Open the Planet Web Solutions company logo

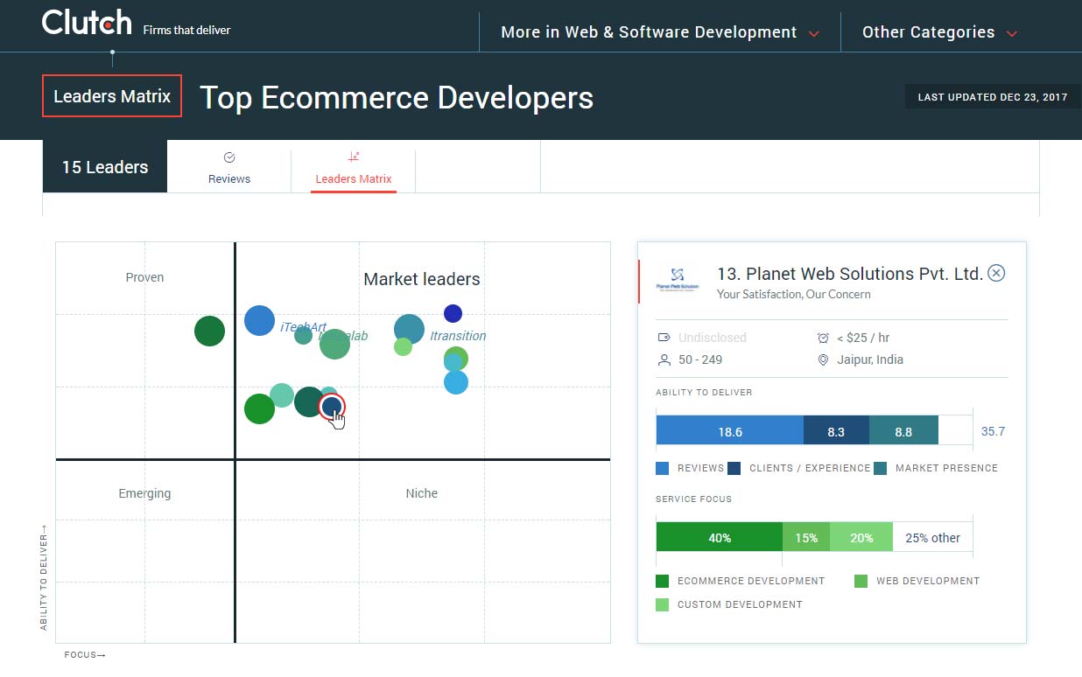pos(678,280)
